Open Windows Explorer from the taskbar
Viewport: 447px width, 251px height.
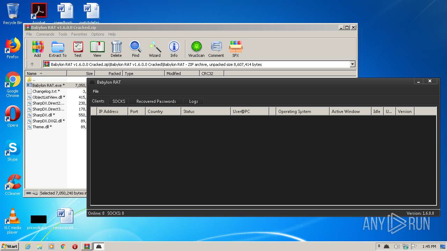[39, 246]
